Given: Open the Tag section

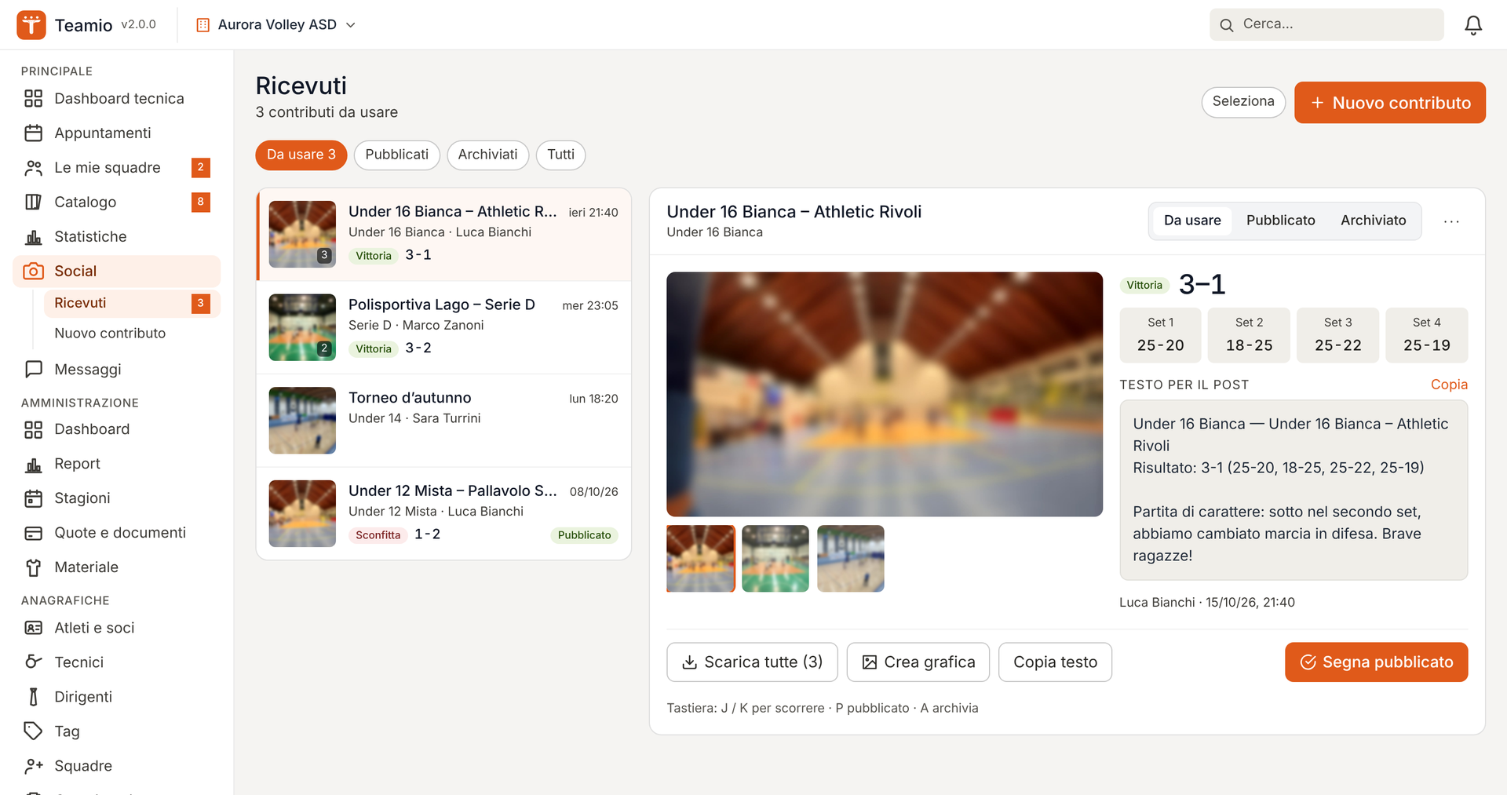Looking at the screenshot, I should click(117, 731).
